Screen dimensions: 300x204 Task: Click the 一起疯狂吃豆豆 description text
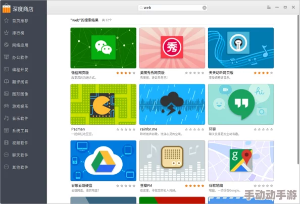[x=82, y=134]
